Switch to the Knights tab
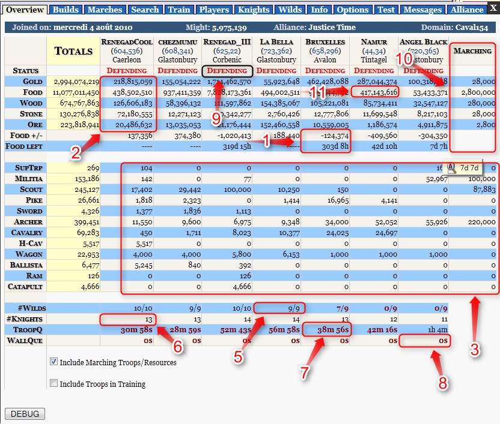The height and width of the screenshot is (424, 500). point(254,10)
